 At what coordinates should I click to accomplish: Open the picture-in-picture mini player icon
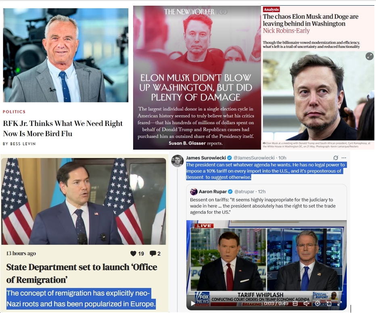click(328, 304)
